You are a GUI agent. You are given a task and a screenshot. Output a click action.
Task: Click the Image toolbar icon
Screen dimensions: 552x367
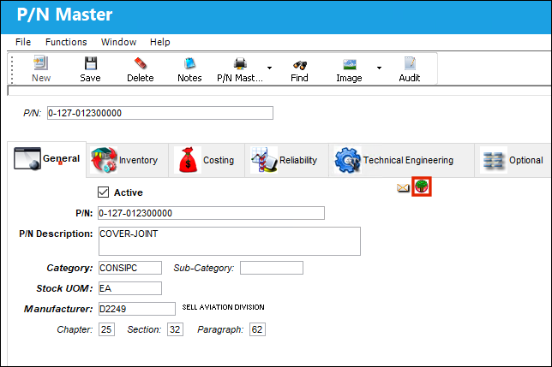[x=349, y=64]
